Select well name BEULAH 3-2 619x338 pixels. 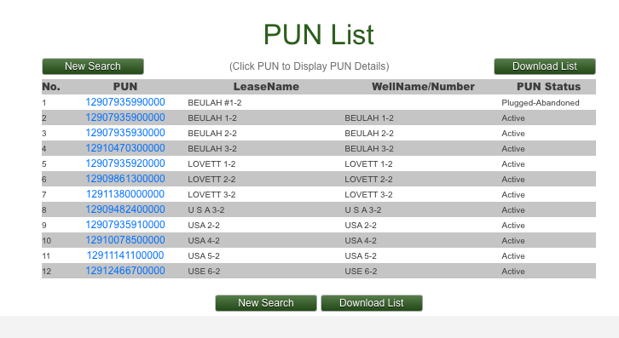[369, 149]
